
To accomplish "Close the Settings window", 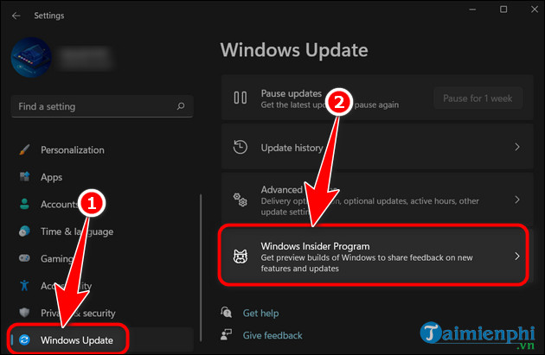I will click(535, 10).
